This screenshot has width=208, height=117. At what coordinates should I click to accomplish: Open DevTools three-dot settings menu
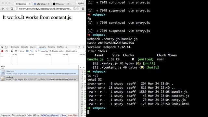tap(80, 47)
